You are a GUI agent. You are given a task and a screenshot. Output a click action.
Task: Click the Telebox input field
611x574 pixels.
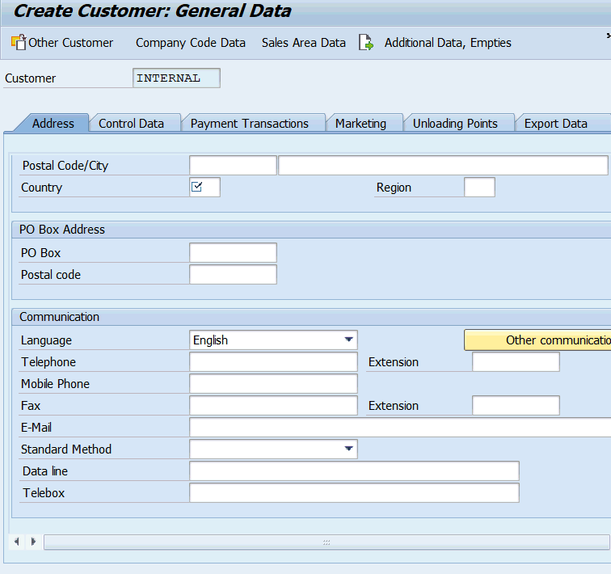pyautogui.click(x=354, y=492)
